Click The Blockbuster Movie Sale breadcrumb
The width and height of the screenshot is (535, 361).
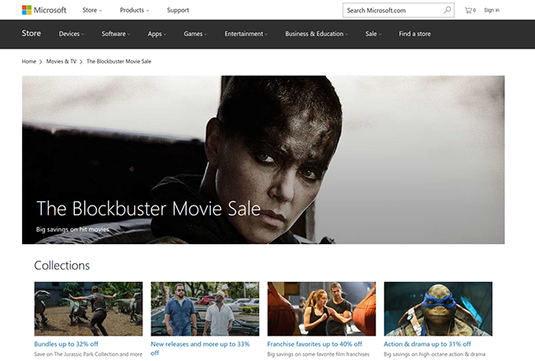[119, 62]
